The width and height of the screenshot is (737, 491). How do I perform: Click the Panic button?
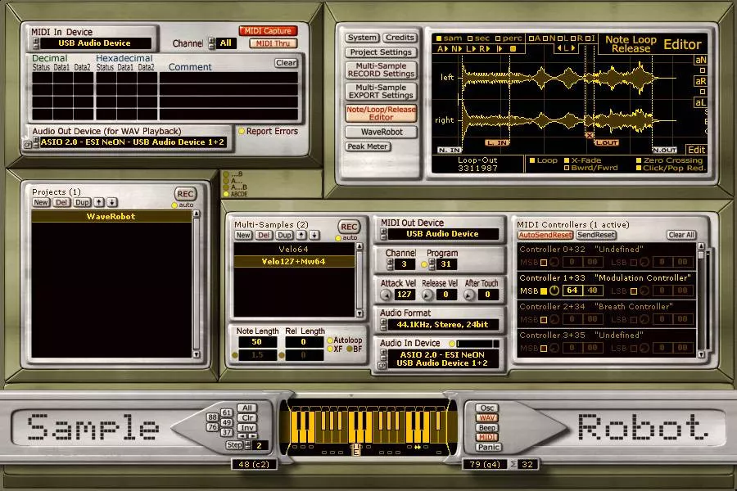[488, 448]
